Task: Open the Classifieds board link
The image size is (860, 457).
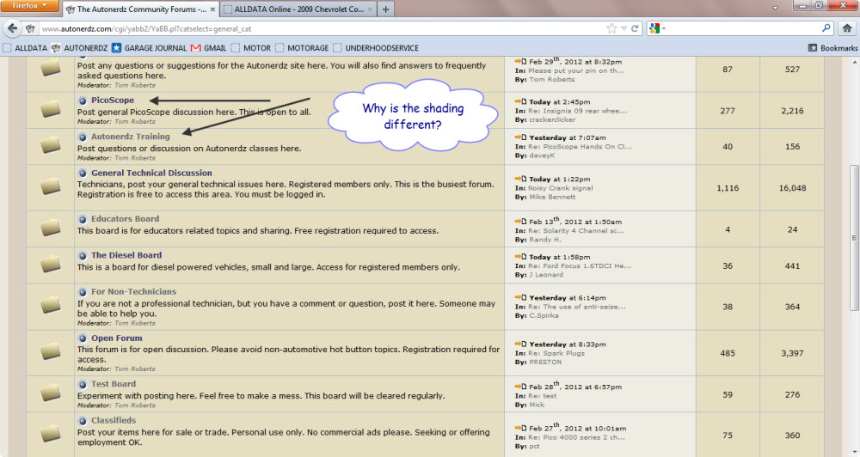Action: pyautogui.click(x=114, y=420)
